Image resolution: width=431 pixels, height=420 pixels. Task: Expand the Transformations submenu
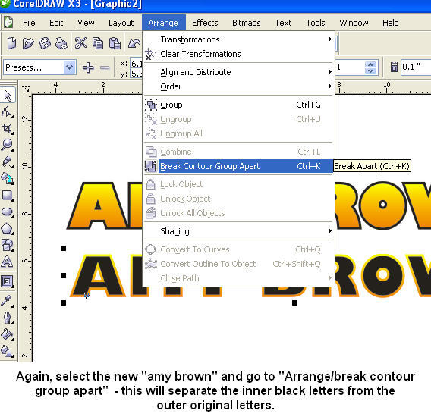[238, 39]
